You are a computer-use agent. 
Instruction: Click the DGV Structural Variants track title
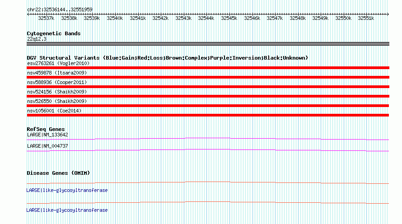point(167,58)
